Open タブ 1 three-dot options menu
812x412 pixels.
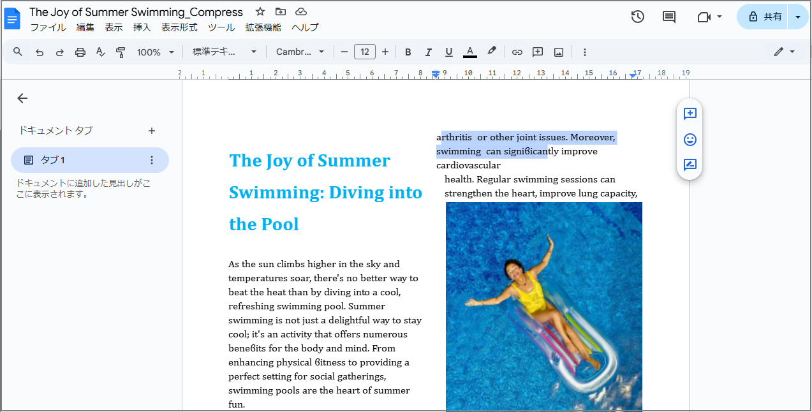[152, 160]
